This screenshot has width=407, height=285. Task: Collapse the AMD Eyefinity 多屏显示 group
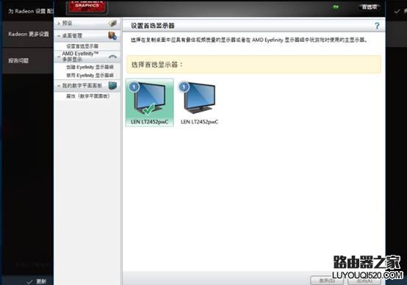tap(59, 57)
